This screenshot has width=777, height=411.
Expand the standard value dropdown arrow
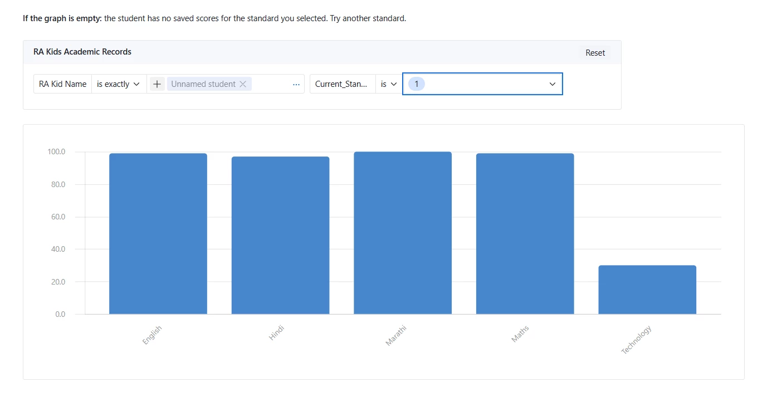point(553,84)
